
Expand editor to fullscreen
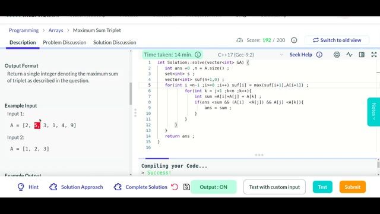(374, 55)
